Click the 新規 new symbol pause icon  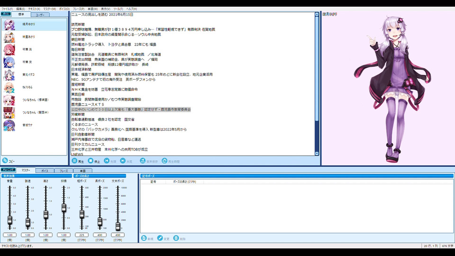(144, 238)
